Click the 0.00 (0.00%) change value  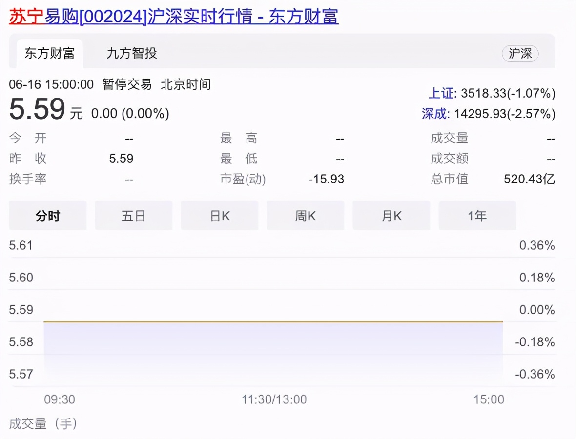130,114
